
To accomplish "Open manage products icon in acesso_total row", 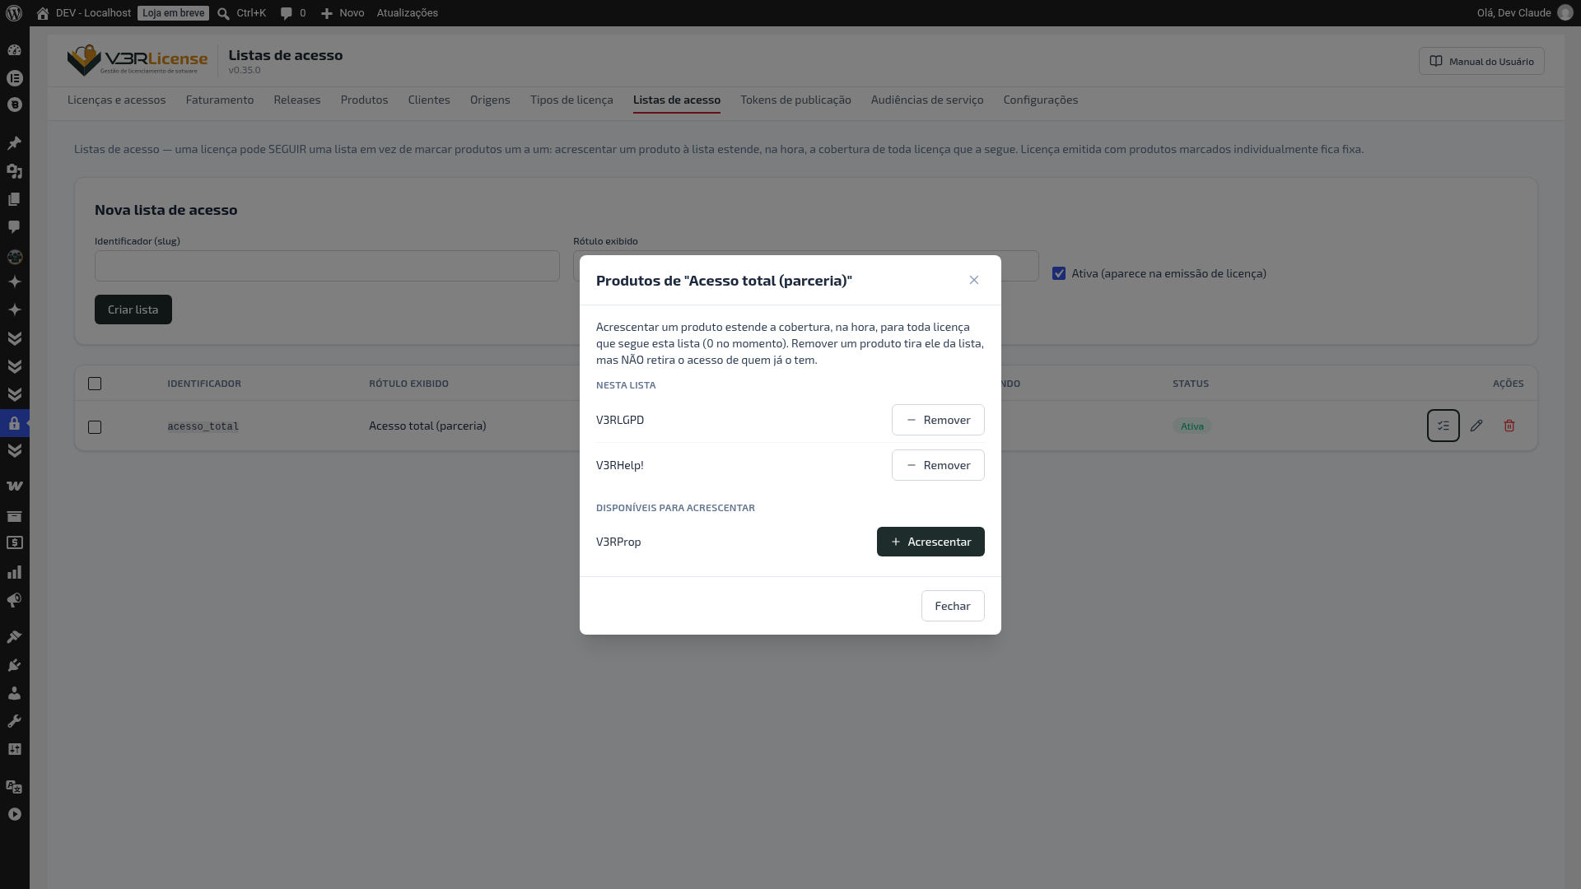I will coord(1443,426).
